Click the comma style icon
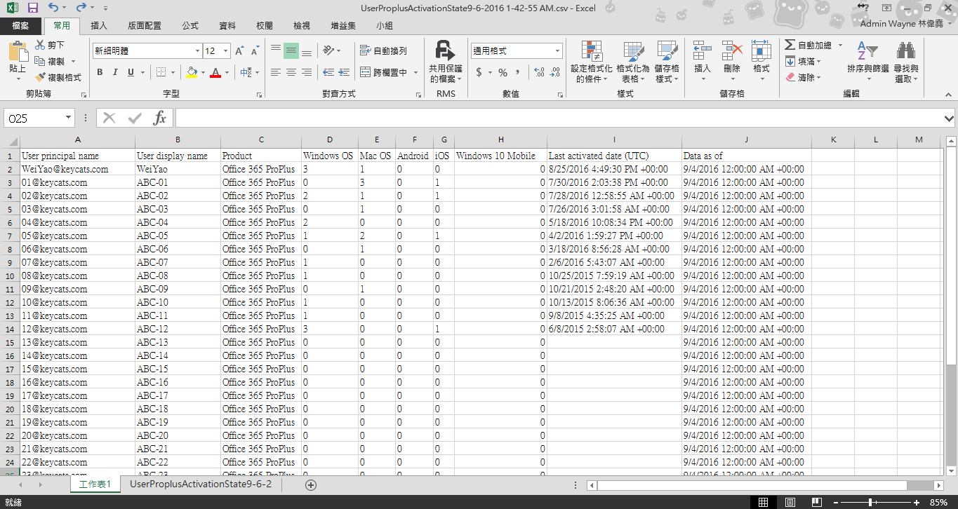Image resolution: width=958 pixels, height=509 pixels. pyautogui.click(x=518, y=72)
